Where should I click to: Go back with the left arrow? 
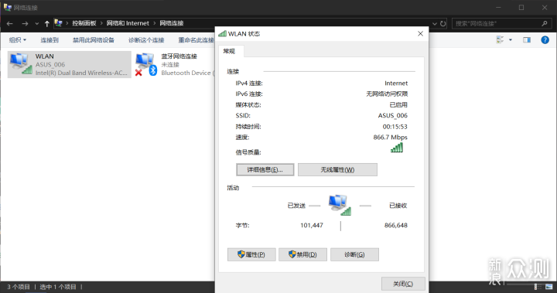pyautogui.click(x=10, y=23)
